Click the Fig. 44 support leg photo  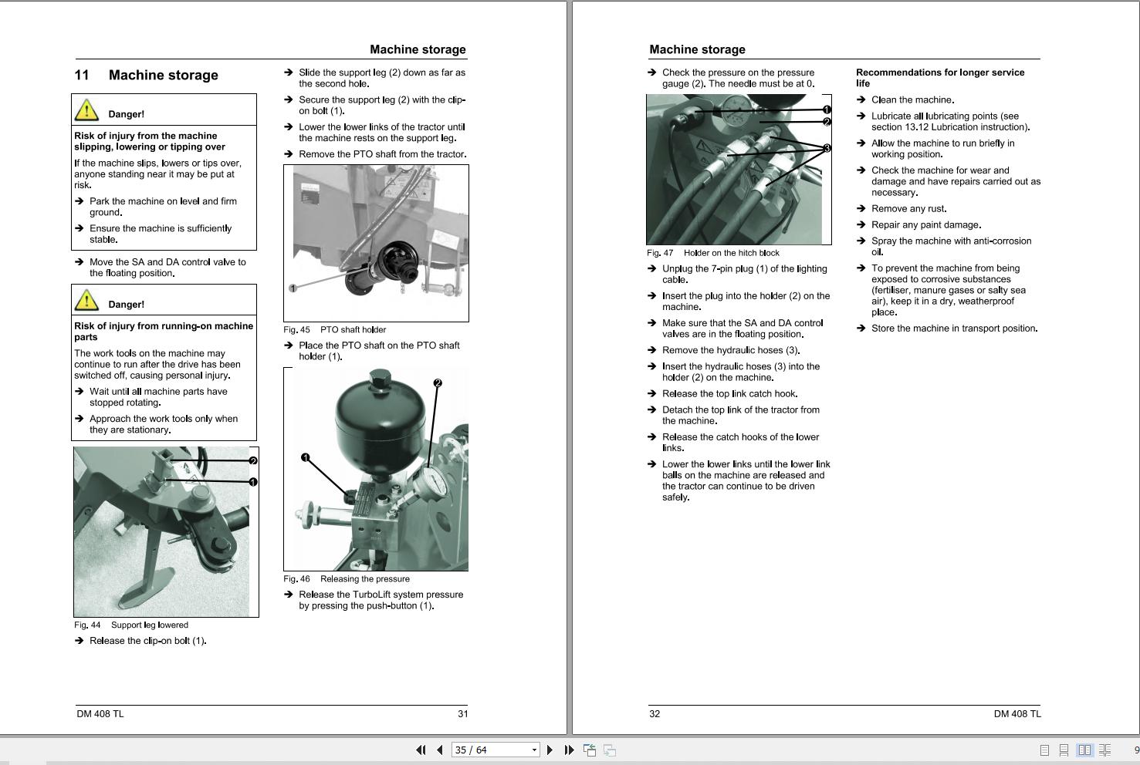pos(166,532)
